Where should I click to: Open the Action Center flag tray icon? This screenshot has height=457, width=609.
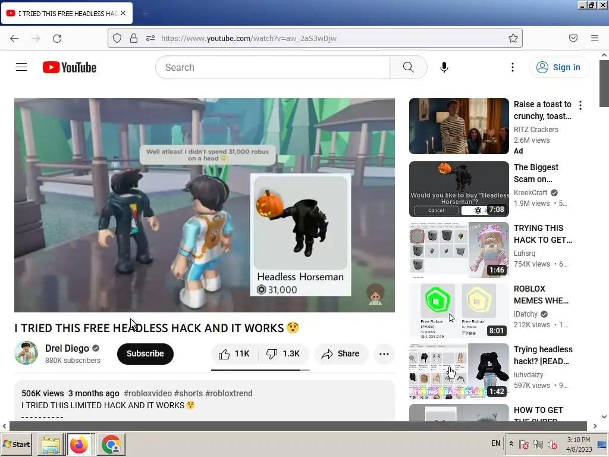[523, 444]
